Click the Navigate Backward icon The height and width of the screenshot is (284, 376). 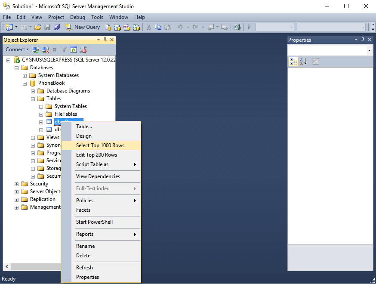(x=210, y=27)
